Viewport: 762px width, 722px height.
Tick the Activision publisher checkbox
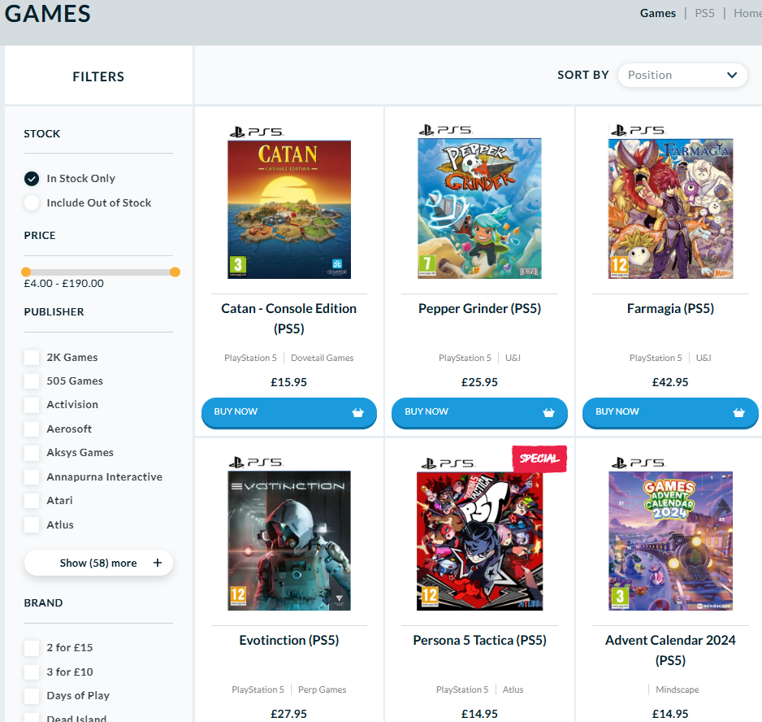pos(32,405)
